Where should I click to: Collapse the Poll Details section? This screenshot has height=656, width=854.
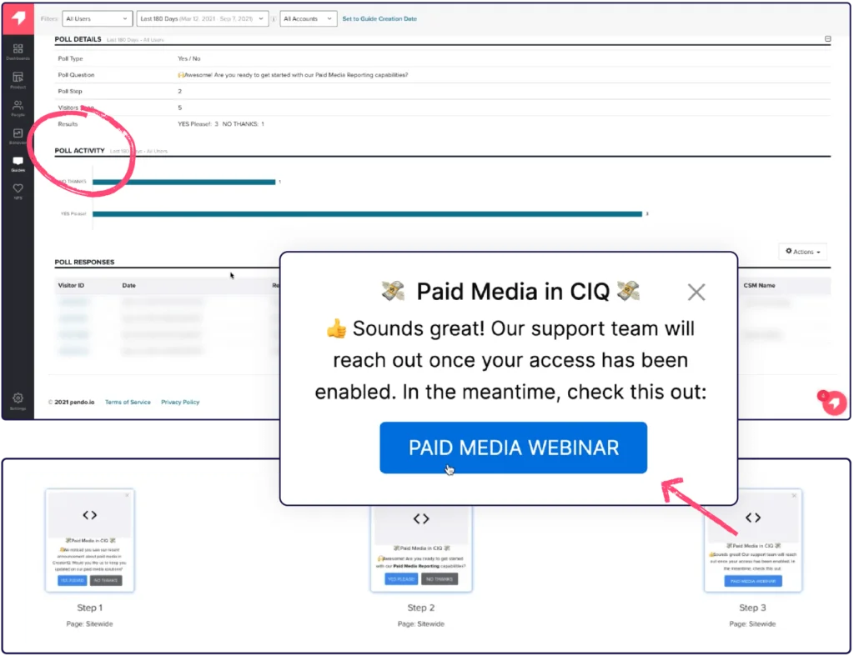pyautogui.click(x=827, y=39)
